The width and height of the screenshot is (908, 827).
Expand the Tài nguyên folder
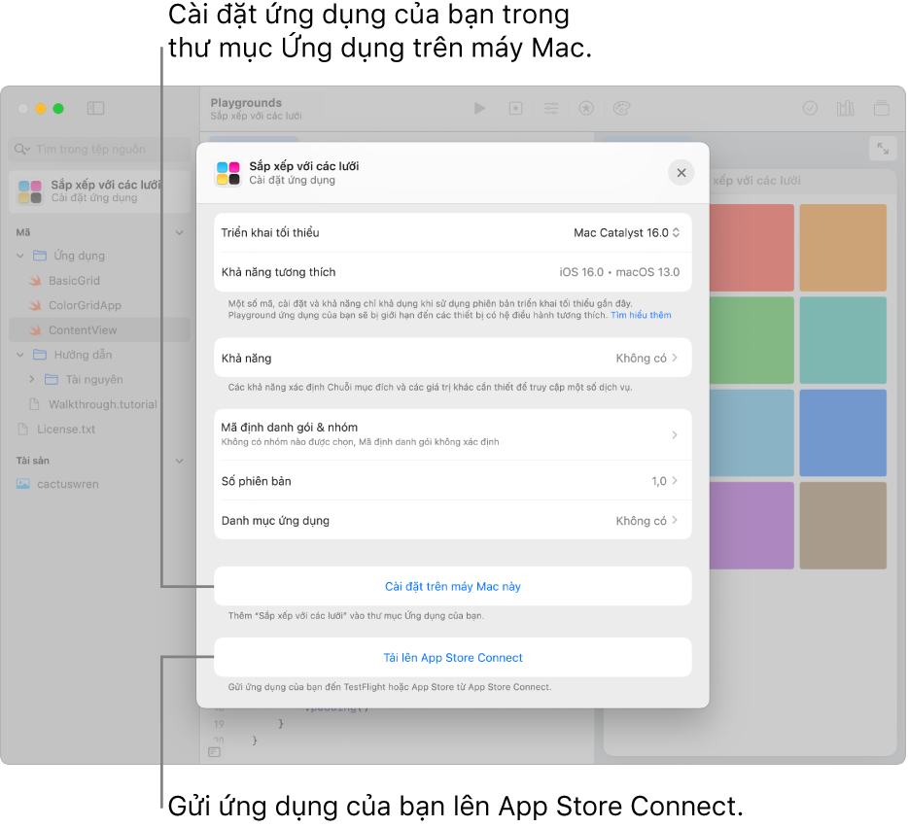32,379
